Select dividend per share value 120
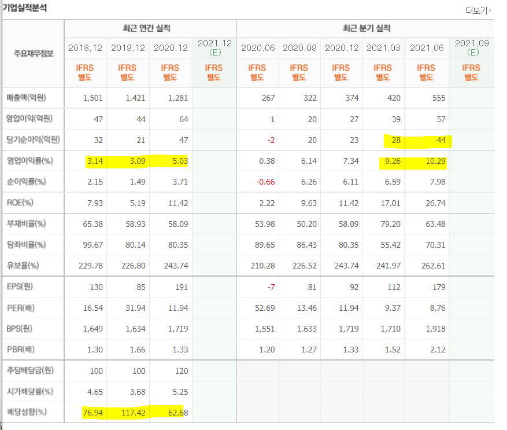507x430 pixels. click(182, 371)
